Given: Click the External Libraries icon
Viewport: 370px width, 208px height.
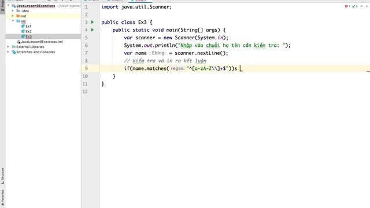Looking at the screenshot, I should [x=14, y=47].
